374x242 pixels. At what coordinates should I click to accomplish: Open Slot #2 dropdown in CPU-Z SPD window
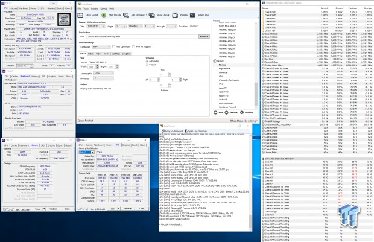(x=87, y=152)
